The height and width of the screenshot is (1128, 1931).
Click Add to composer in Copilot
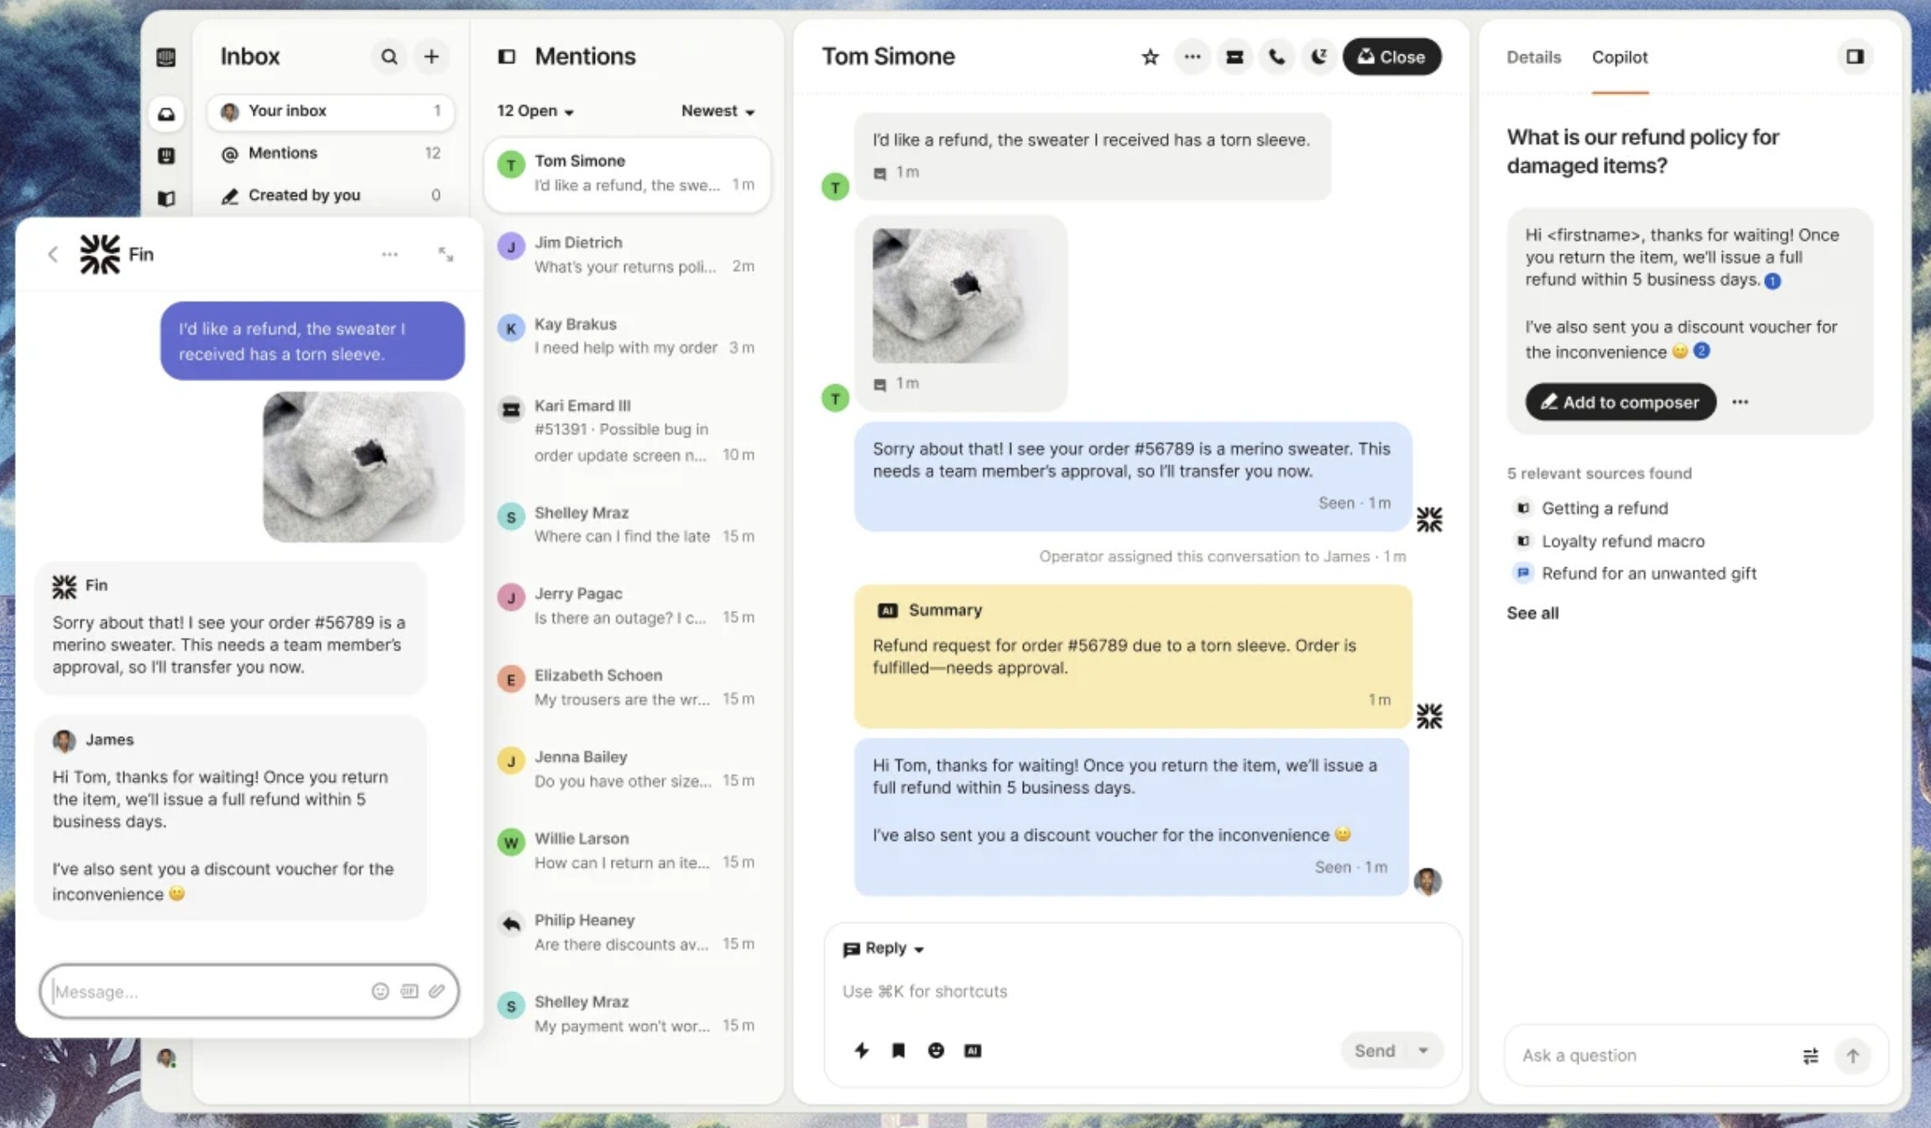click(x=1620, y=402)
